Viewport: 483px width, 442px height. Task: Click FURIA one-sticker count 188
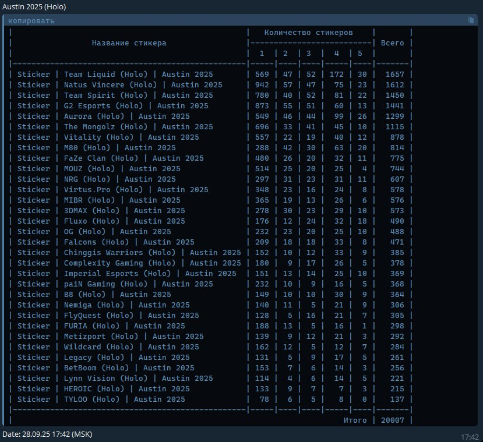(262, 326)
